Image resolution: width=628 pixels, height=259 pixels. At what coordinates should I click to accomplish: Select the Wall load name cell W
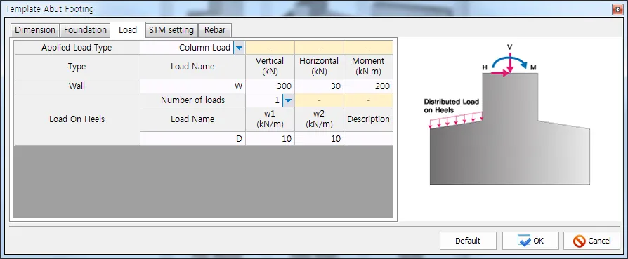point(193,86)
